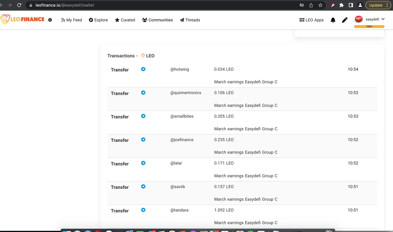Image resolution: width=393 pixels, height=232 pixels.
Task: Click the transfer arrow icon for @quinnertronics
Action: point(143,92)
